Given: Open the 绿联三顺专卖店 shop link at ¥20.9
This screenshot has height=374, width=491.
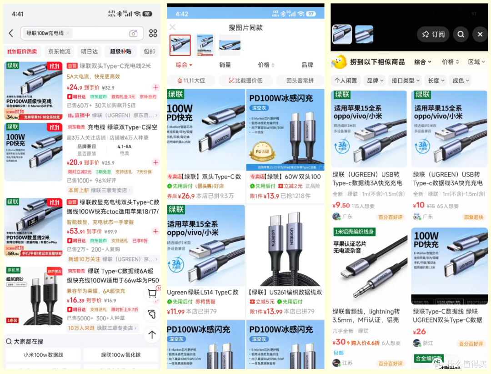Looking at the screenshot, I should 100,190.
